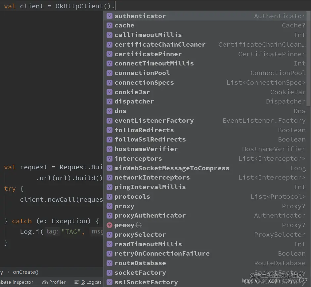Open the Database Inspector tool window
The image size is (311, 287).
17,282
